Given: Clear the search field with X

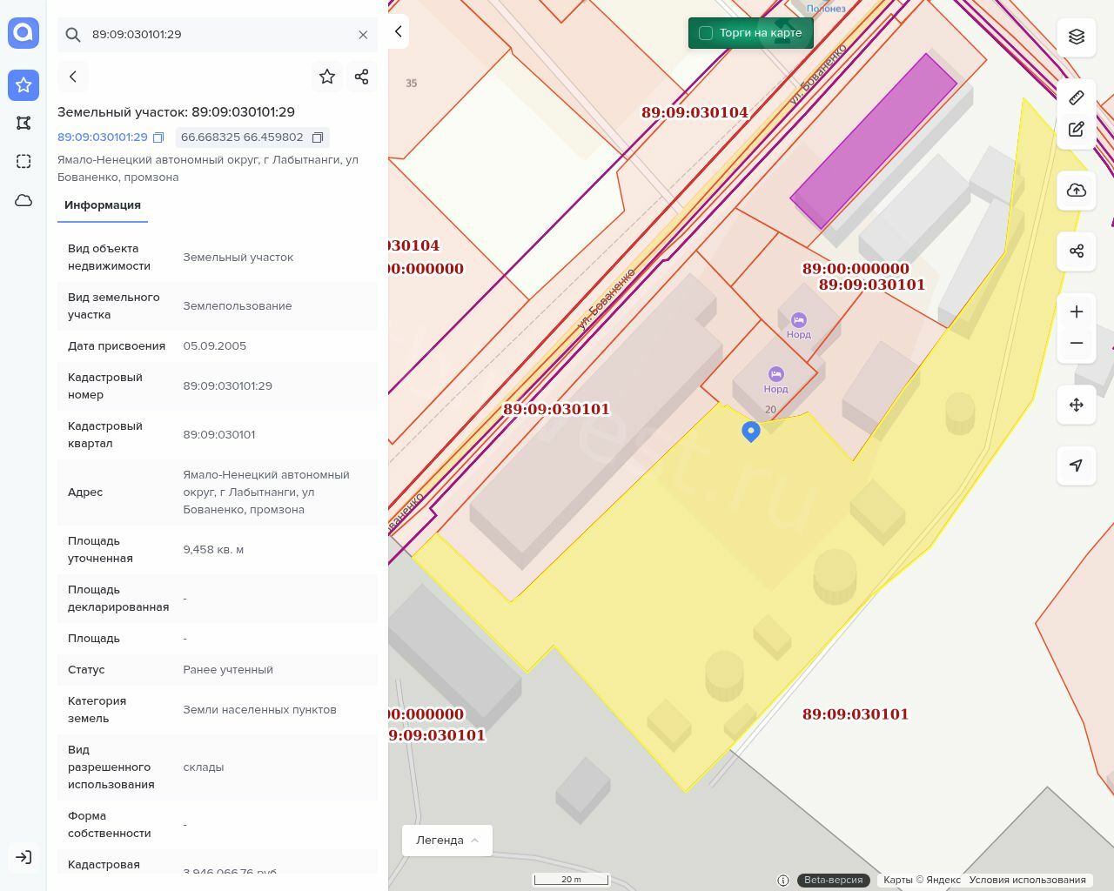Looking at the screenshot, I should [363, 35].
